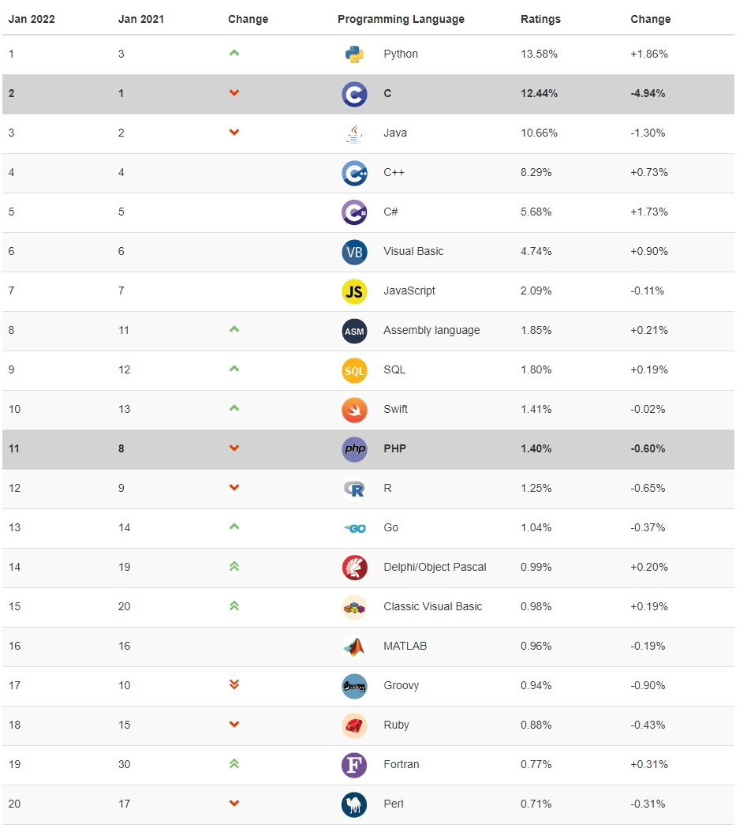Click the green up arrow in Python row
Screen dimensions: 747x836
click(x=233, y=54)
